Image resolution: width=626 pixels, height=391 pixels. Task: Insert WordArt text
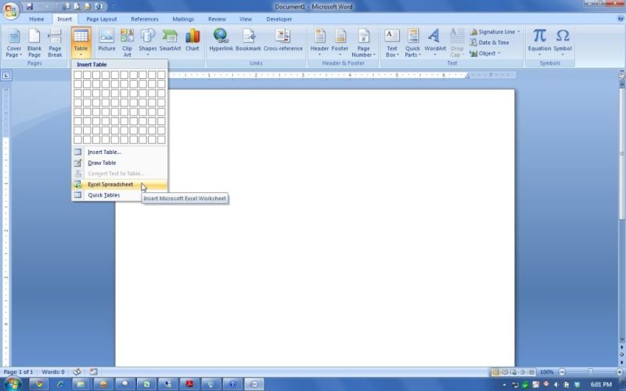[x=435, y=43]
